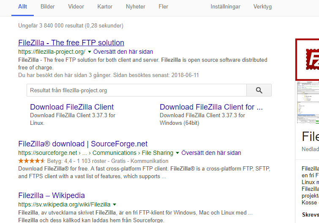The image size is (319, 223).
Task: Expand dropdown arrow beside sourceforge.net breadcrumb
Action: (177, 153)
